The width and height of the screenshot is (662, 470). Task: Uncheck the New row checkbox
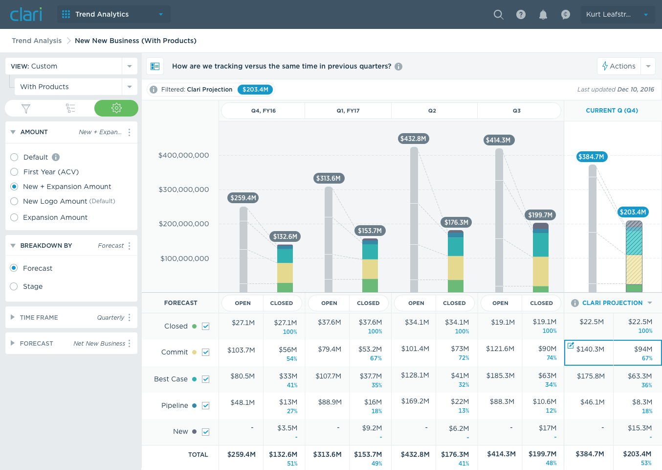tap(206, 432)
